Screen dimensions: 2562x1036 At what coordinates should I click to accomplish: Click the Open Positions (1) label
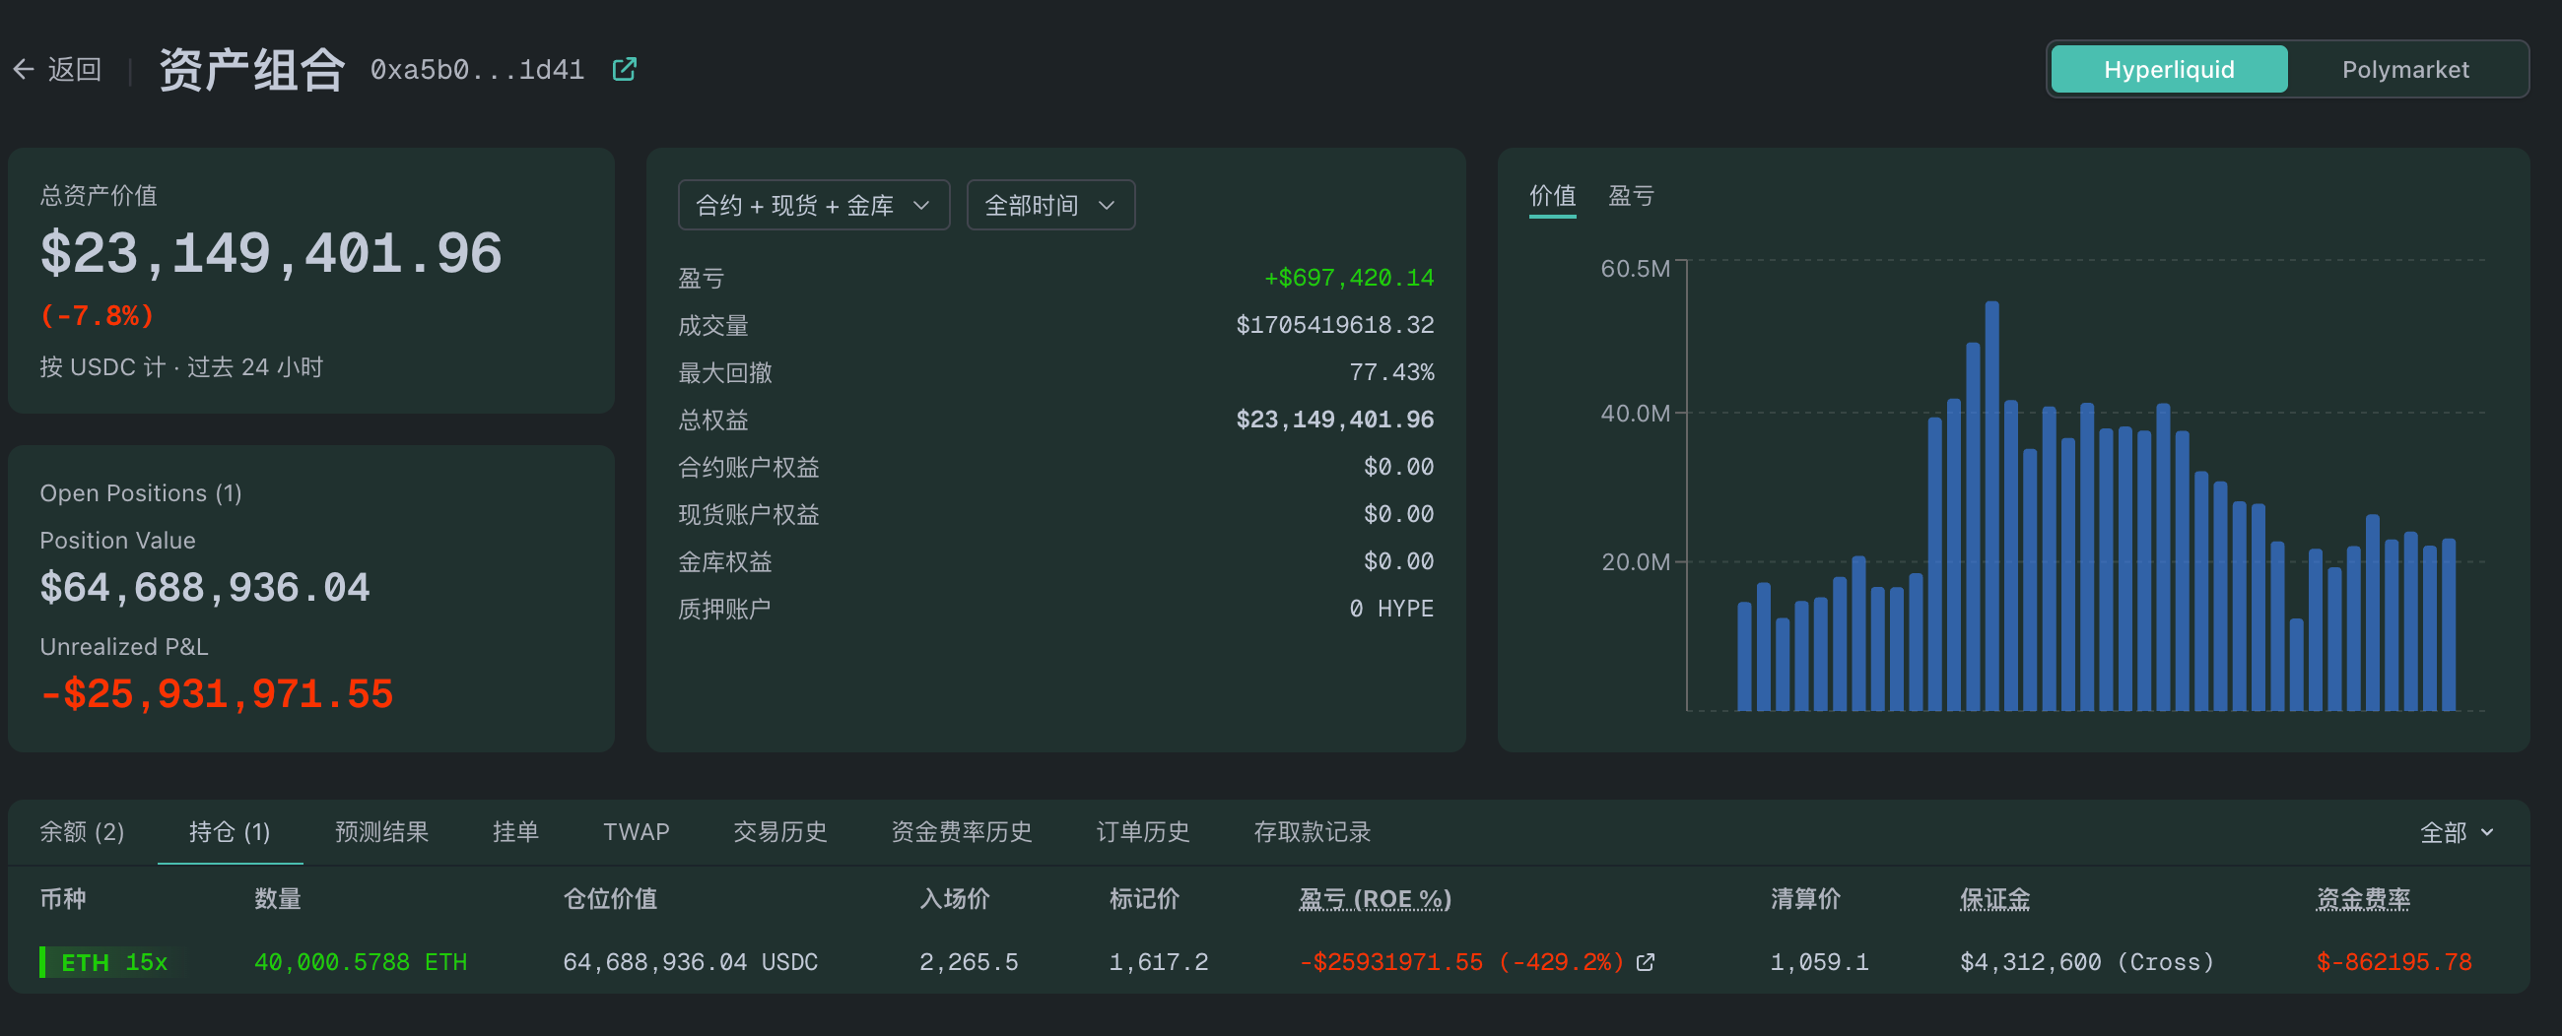tap(140, 493)
